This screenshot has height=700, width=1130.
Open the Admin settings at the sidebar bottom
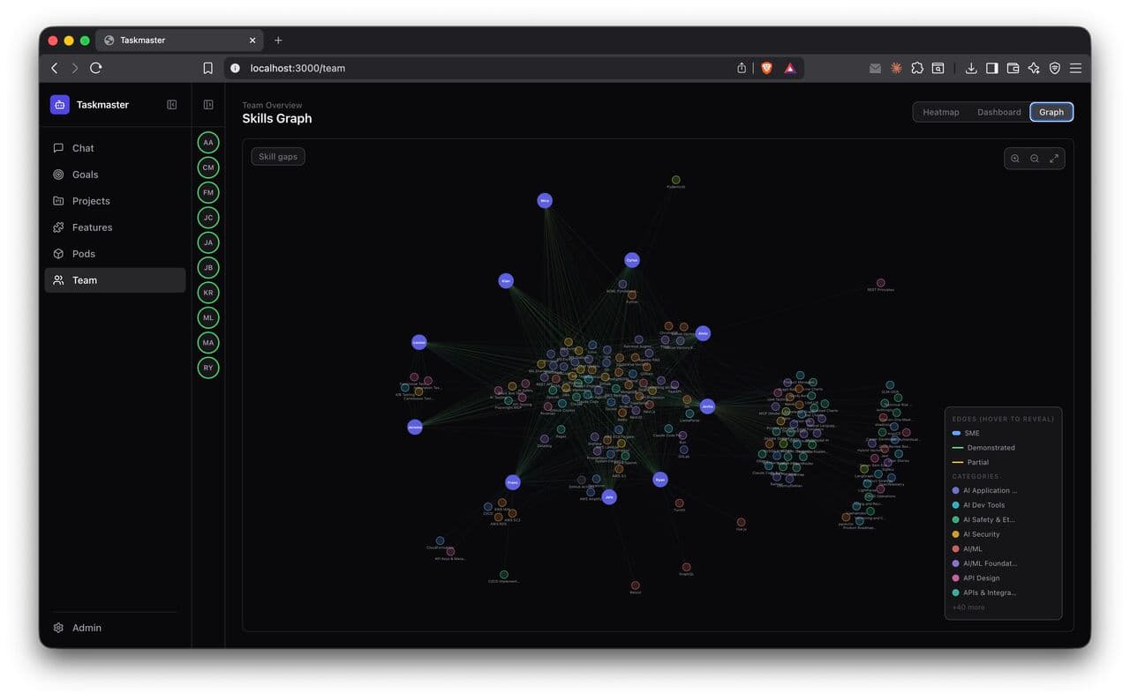(x=87, y=628)
